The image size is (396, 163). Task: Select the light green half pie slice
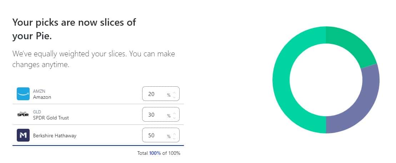(x=281, y=80)
